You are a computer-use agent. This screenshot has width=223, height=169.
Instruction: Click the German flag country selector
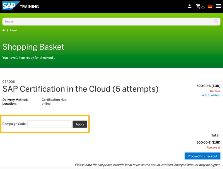coord(210,6)
